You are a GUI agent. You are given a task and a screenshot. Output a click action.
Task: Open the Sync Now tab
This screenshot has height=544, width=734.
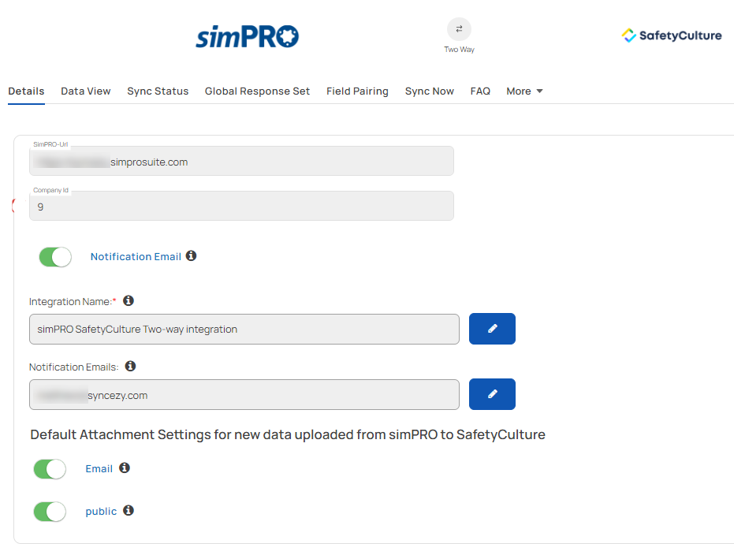(429, 91)
